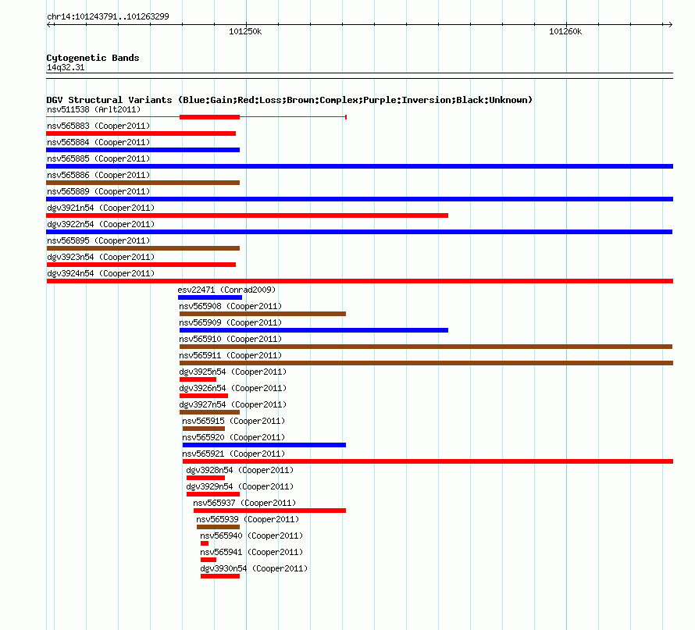Click the red bar under nsv565883
Image resolution: width=695 pixels, height=630 pixels.
point(141,133)
